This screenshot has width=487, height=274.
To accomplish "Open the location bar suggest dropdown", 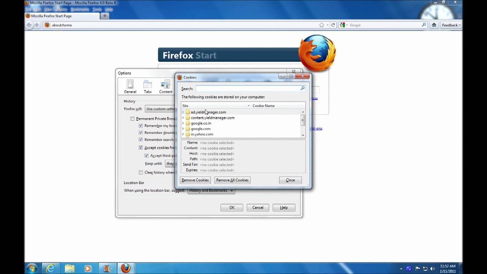I will tap(211, 190).
